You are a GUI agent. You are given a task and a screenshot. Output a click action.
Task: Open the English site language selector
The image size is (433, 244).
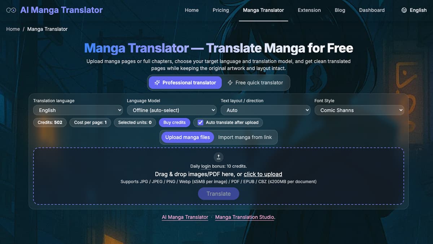click(414, 10)
